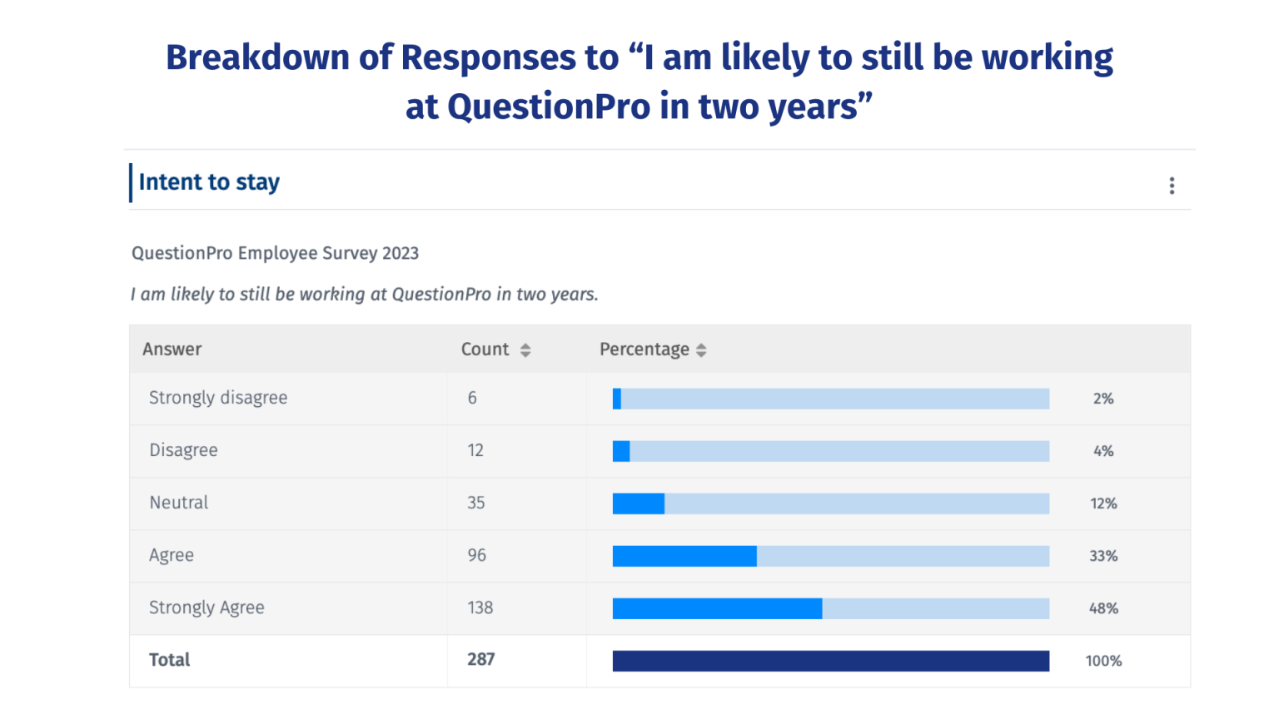This screenshot has height=719, width=1279.
Task: Expand the Count sort dropdown arrows
Action: 526,350
